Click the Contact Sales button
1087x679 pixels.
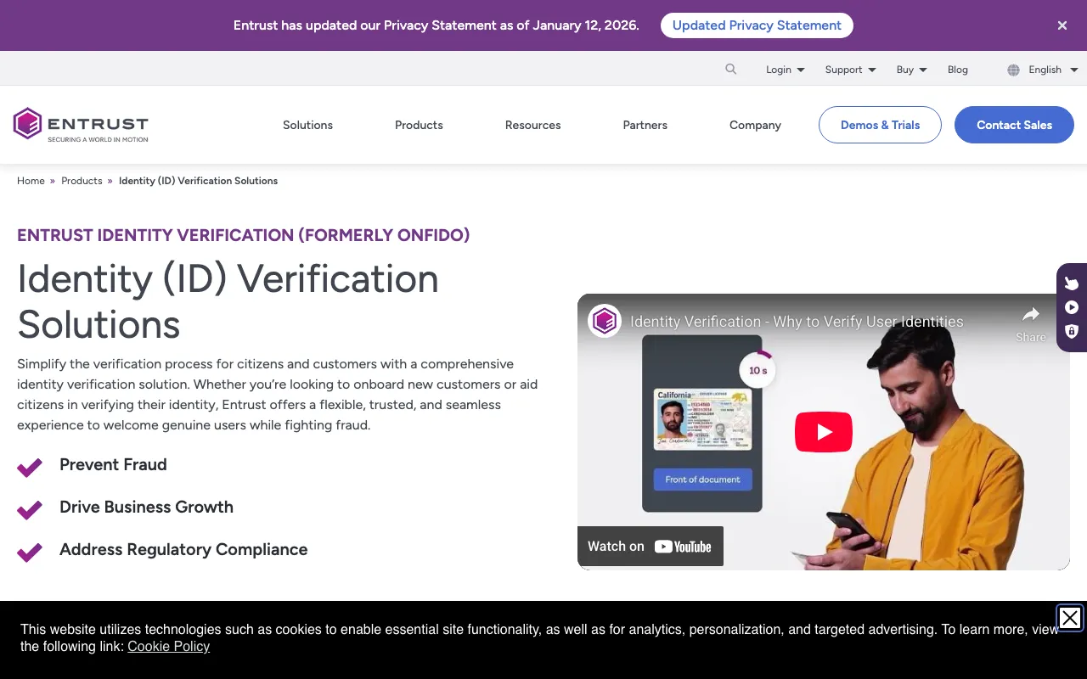1014,125
